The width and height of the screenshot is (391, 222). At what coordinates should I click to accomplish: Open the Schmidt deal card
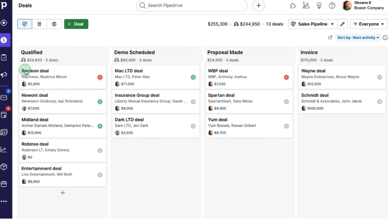pos(343,101)
